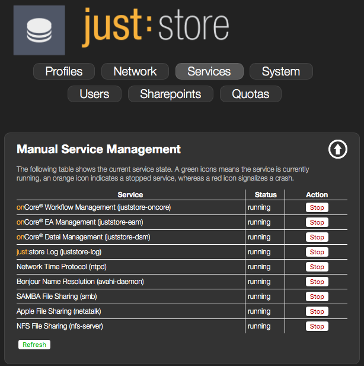Stop the Bonjour Name Resolution service

pos(317,282)
